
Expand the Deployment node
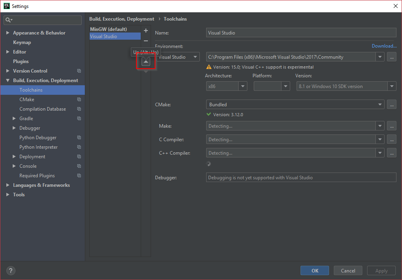[x=14, y=156]
